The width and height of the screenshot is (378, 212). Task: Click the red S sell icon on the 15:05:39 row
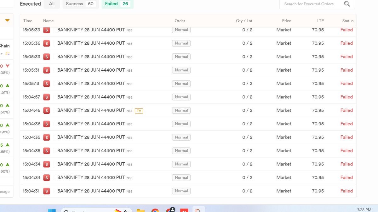click(47, 30)
